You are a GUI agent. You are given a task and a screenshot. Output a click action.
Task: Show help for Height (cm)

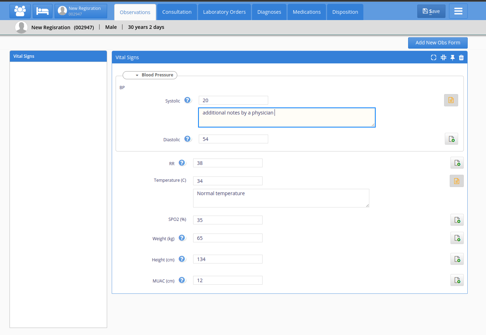click(182, 259)
